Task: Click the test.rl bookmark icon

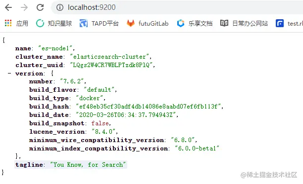Action: [x=280, y=23]
